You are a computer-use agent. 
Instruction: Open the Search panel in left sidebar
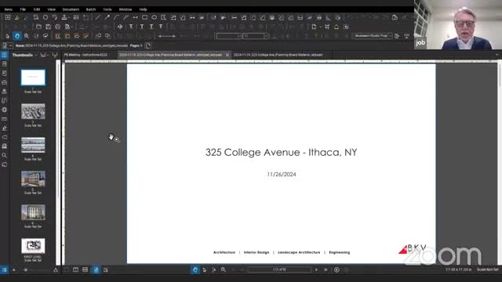4,155
